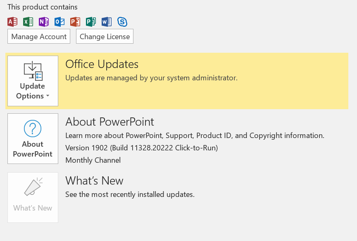Click the large About PowerPoint section heading
This screenshot has width=357, height=241.
click(x=109, y=122)
